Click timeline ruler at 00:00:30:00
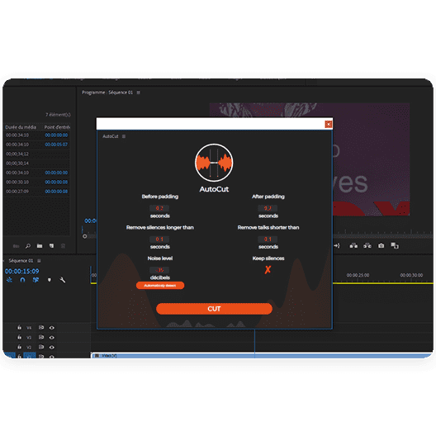The width and height of the screenshot is (436, 436). pos(411,275)
